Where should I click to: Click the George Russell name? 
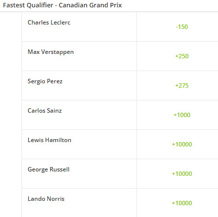48,169
